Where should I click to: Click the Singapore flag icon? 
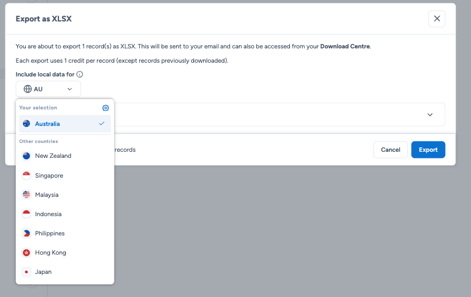pyautogui.click(x=26, y=175)
